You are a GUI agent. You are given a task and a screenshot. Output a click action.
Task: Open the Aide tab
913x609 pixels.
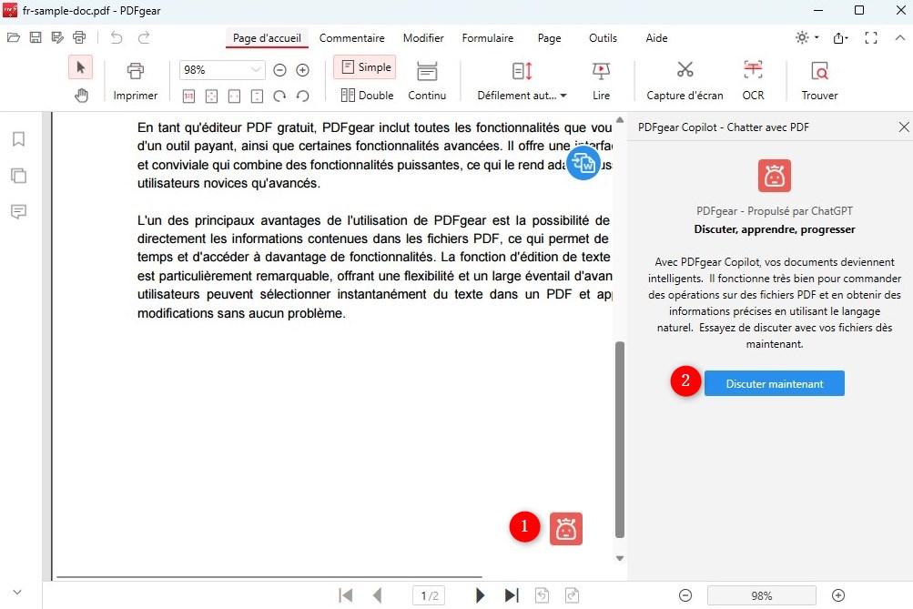[x=656, y=38]
